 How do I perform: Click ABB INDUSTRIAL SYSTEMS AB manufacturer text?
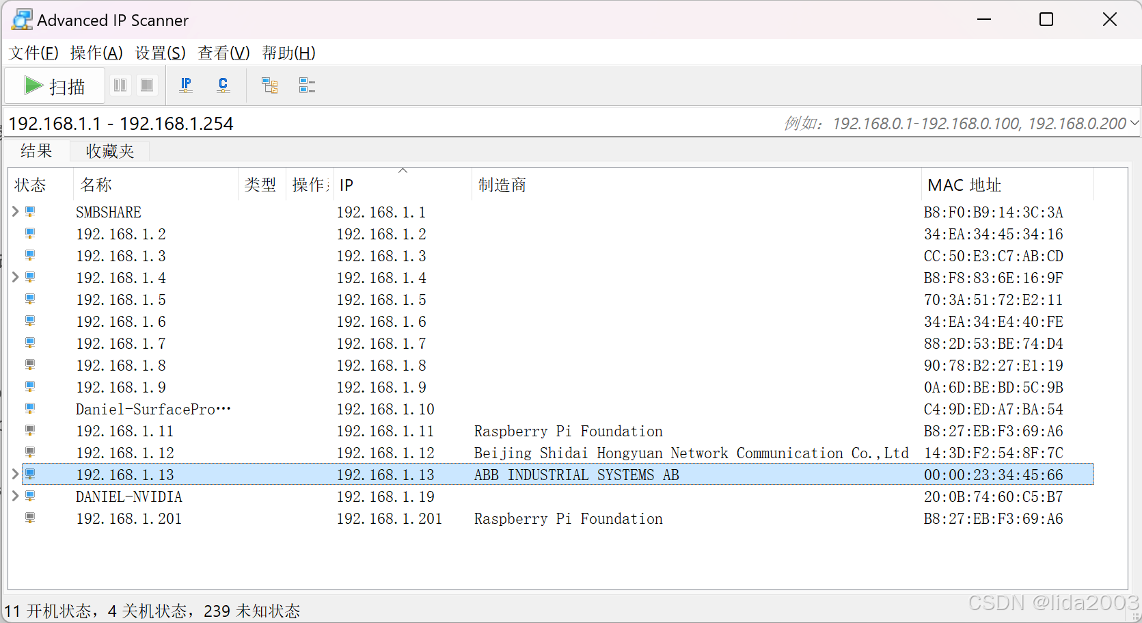coord(577,475)
